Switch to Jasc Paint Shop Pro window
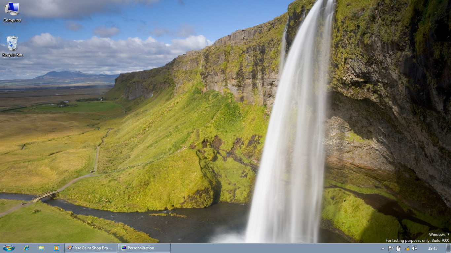The height and width of the screenshot is (253, 451). click(x=91, y=248)
